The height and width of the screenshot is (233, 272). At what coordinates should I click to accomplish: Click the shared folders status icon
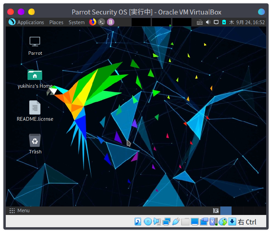[x=185, y=222]
